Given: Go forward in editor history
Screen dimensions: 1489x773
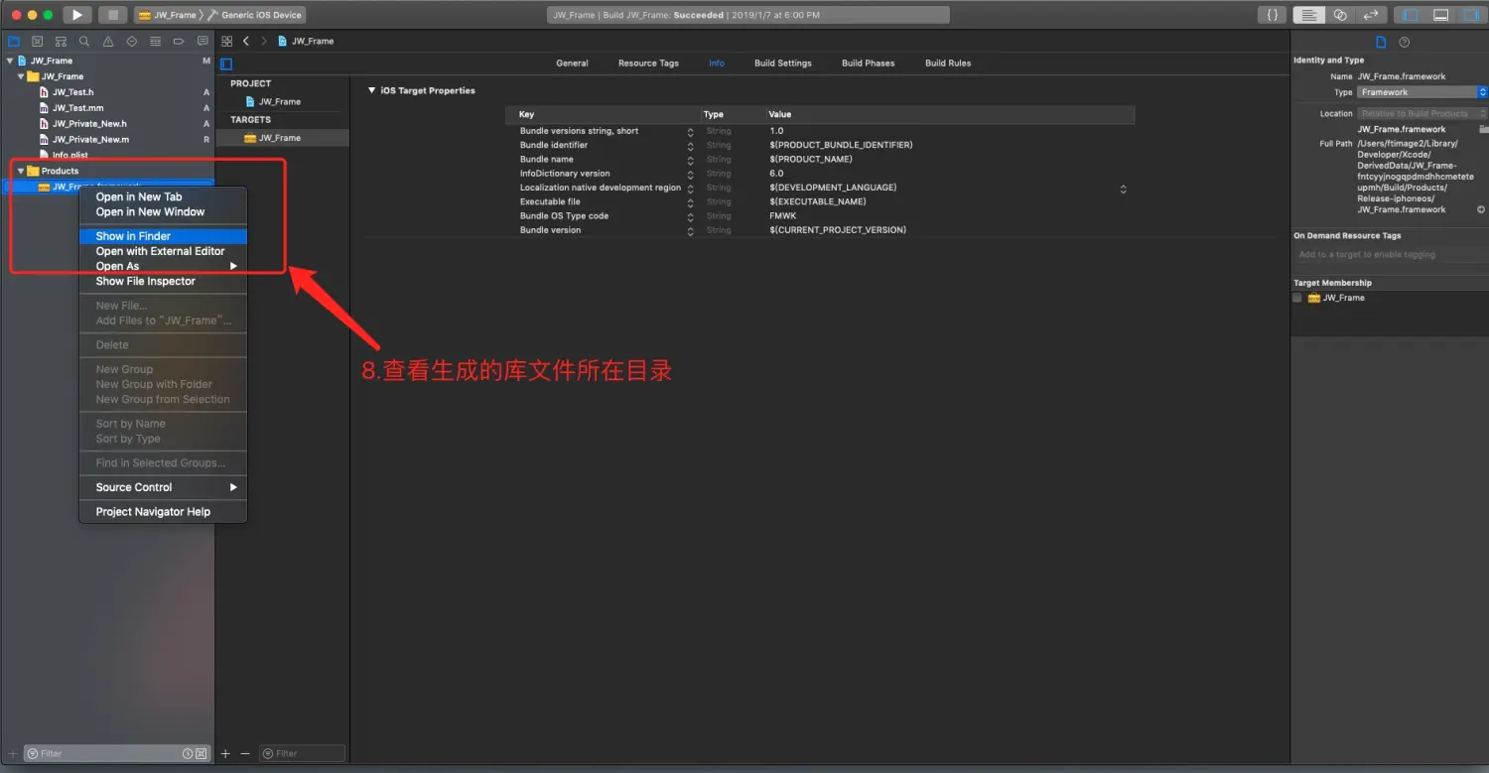Looking at the screenshot, I should (x=264, y=42).
